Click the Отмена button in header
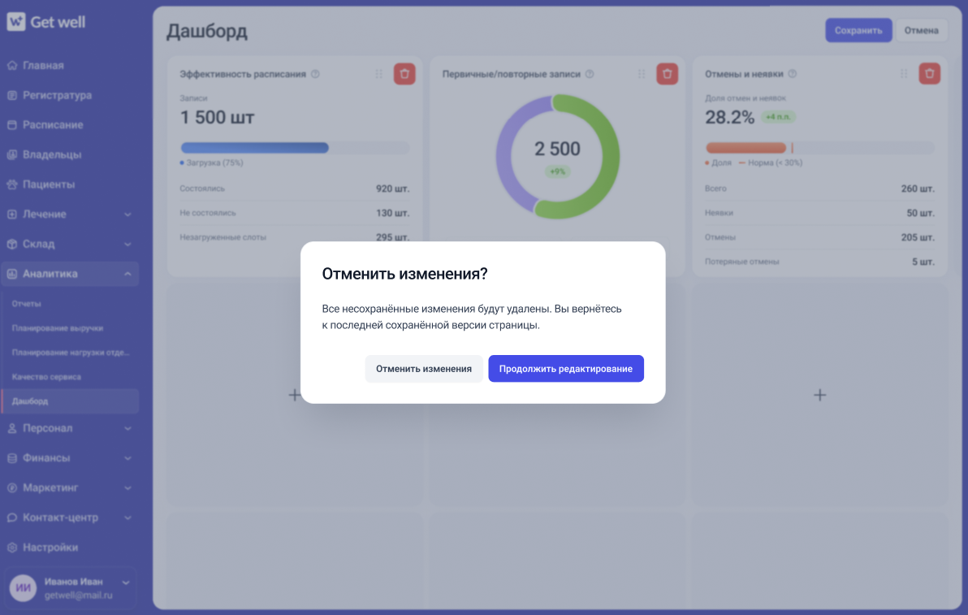 point(921,30)
